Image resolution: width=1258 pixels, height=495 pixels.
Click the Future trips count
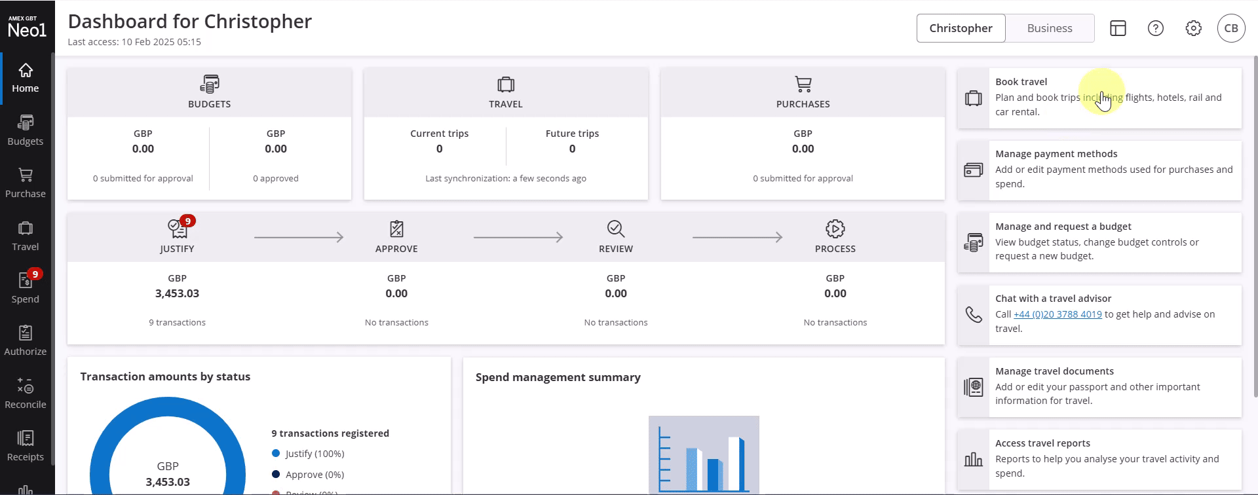[572, 149]
